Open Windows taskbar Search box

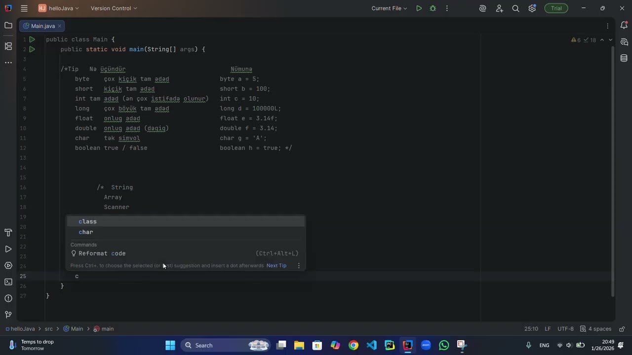[x=225, y=345]
